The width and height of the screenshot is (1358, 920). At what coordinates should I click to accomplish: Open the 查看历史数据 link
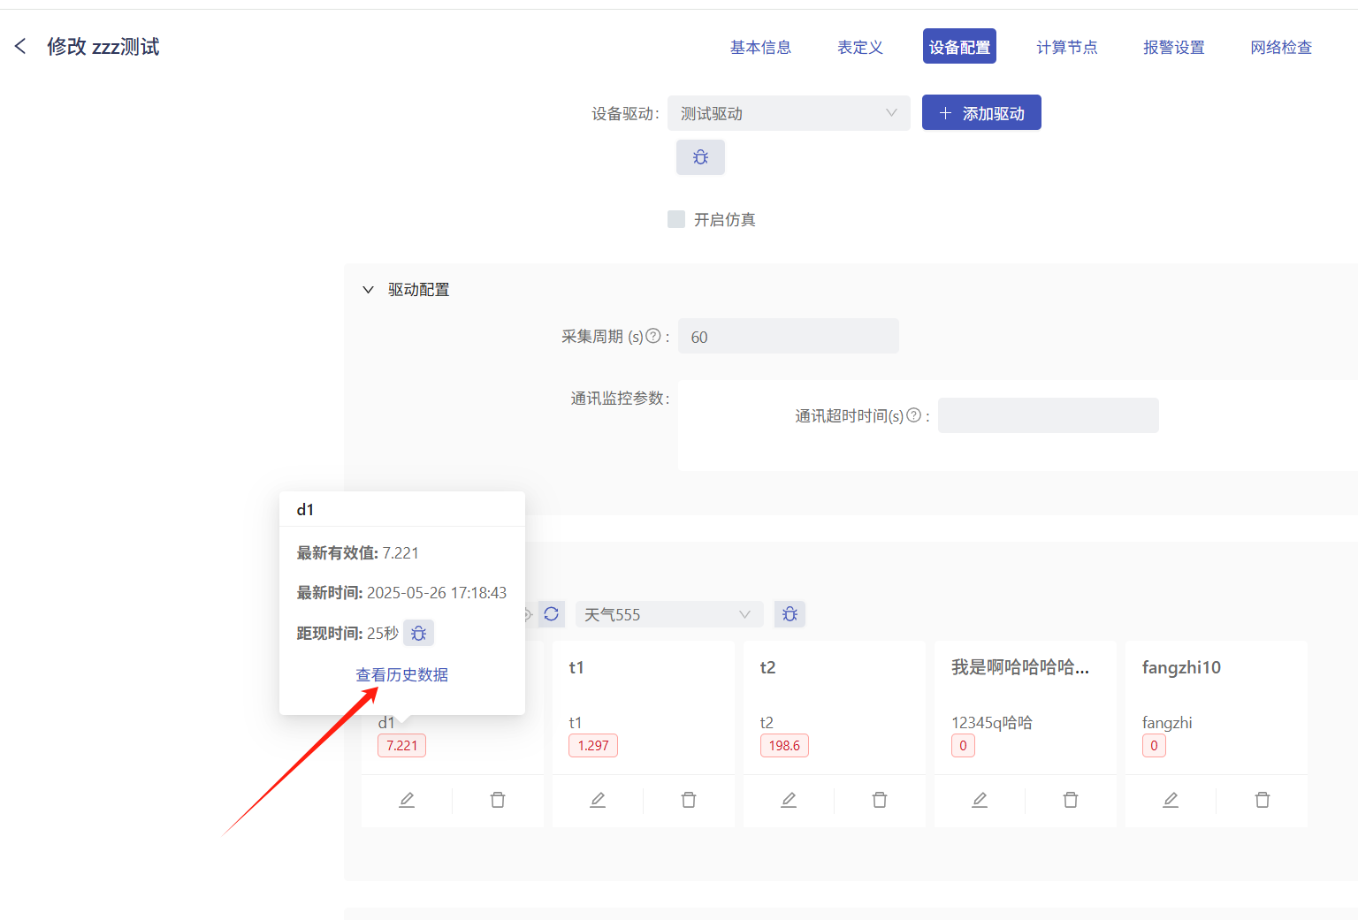402,674
